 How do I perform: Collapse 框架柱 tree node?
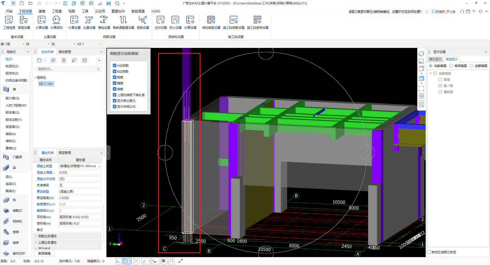click(35, 78)
